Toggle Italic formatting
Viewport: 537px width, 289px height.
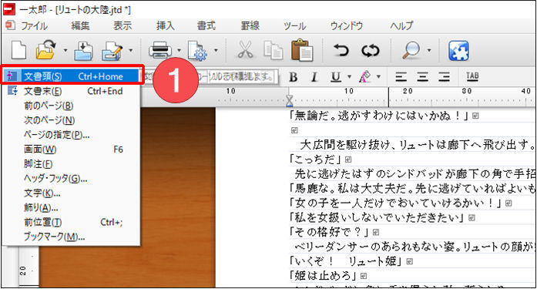[314, 77]
